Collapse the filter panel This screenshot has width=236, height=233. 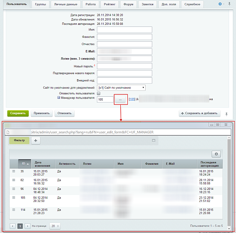coord(153,141)
